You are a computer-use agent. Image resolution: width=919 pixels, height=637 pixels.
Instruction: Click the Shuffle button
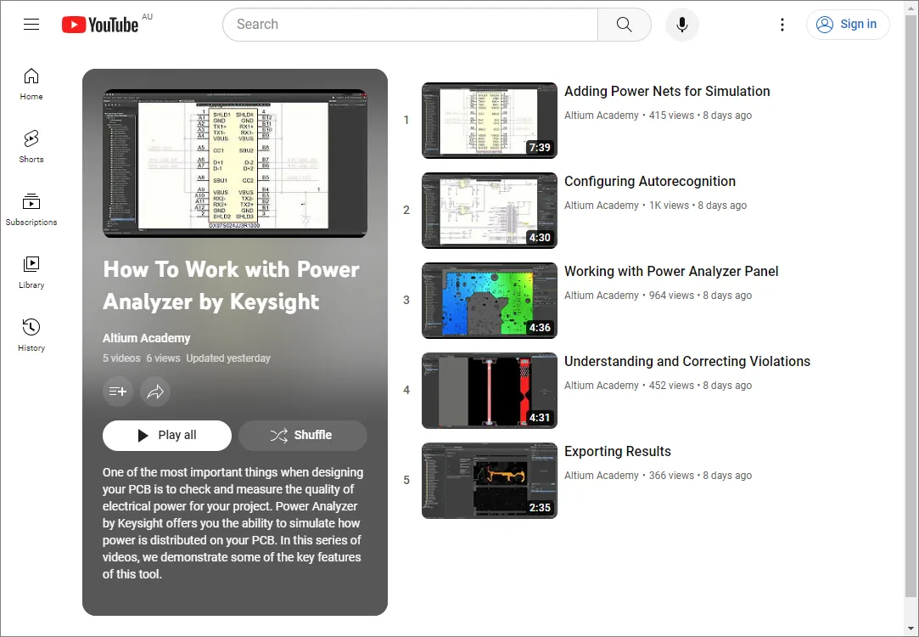(x=302, y=435)
